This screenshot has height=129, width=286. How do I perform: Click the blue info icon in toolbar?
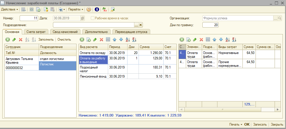point(97,9)
